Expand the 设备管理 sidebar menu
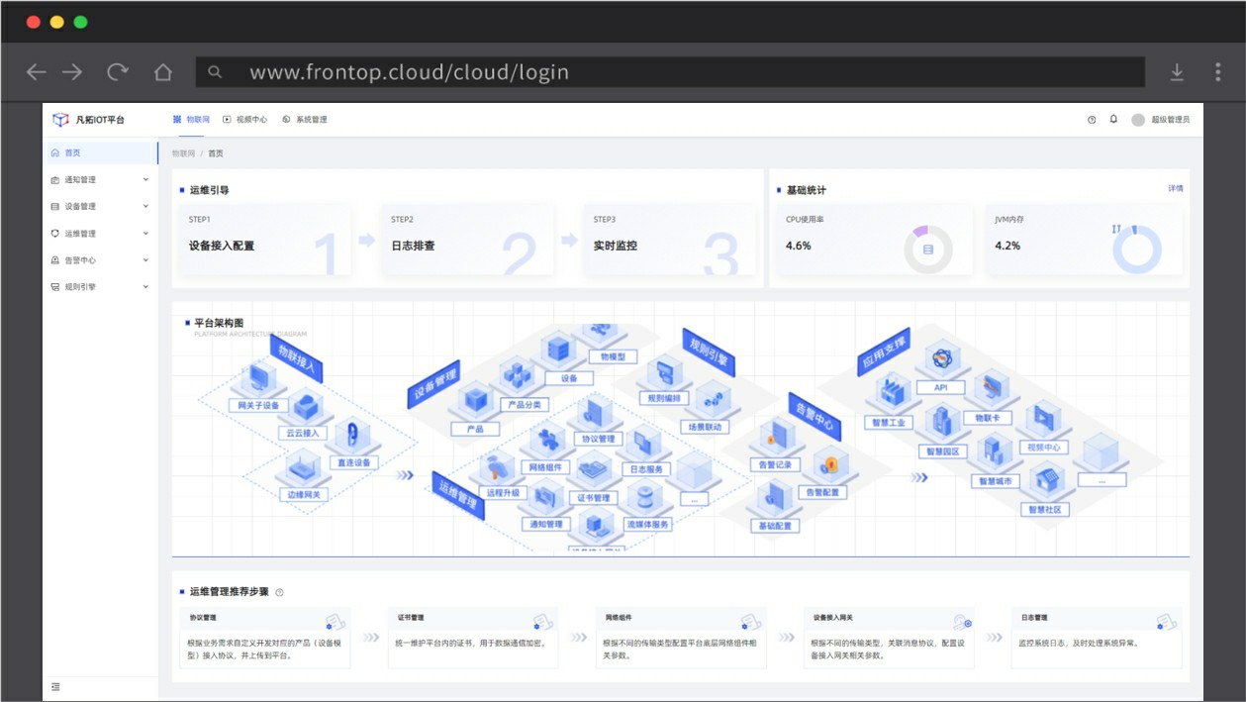 click(99, 207)
